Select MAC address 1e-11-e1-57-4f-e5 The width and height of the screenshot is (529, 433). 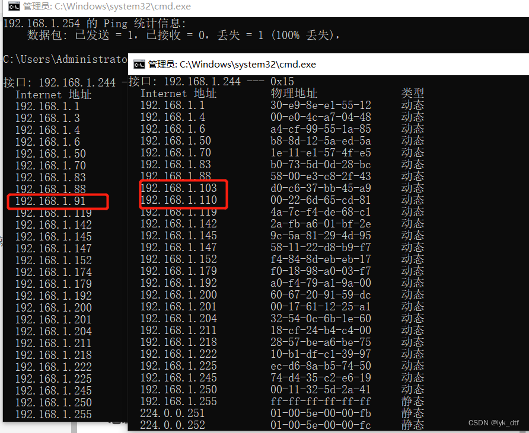coord(320,152)
